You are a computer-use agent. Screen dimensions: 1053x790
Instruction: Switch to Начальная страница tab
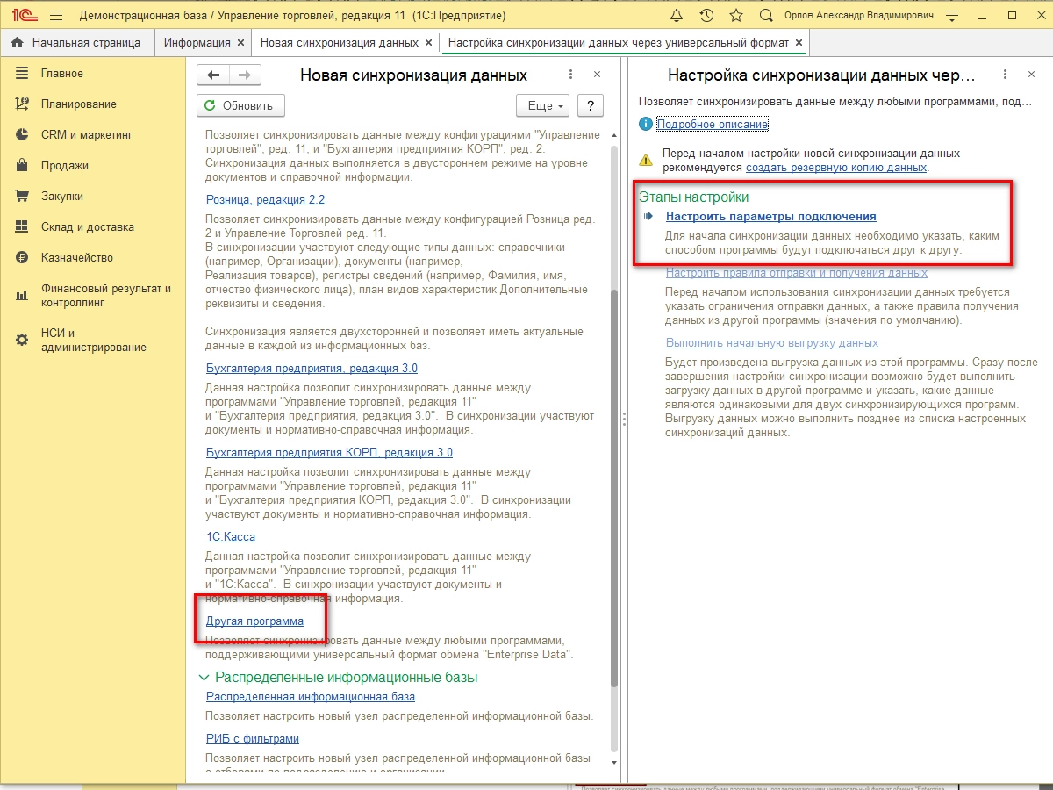[x=76, y=42]
